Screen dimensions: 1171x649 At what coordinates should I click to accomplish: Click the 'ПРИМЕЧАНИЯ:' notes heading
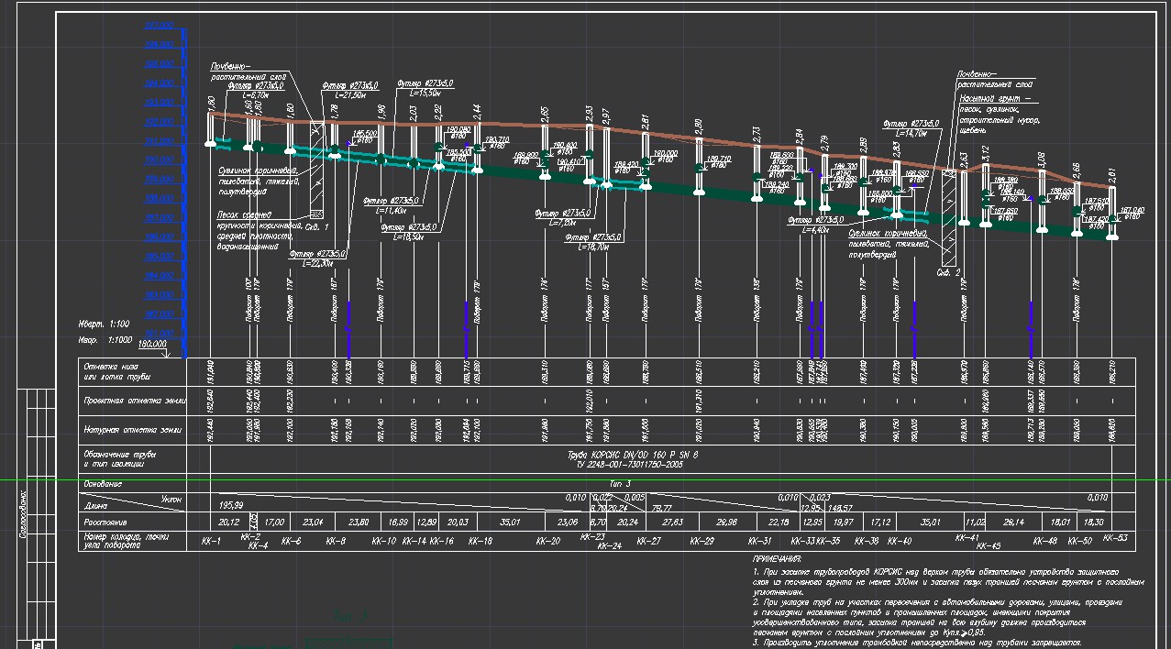[777, 559]
